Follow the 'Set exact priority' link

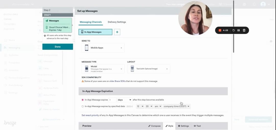coord(90,115)
